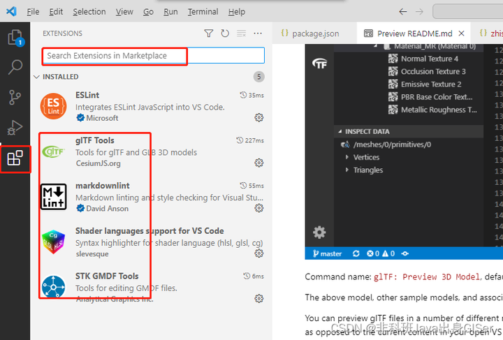
Task: Switch to the Preview README.md tab
Action: pyautogui.click(x=414, y=34)
